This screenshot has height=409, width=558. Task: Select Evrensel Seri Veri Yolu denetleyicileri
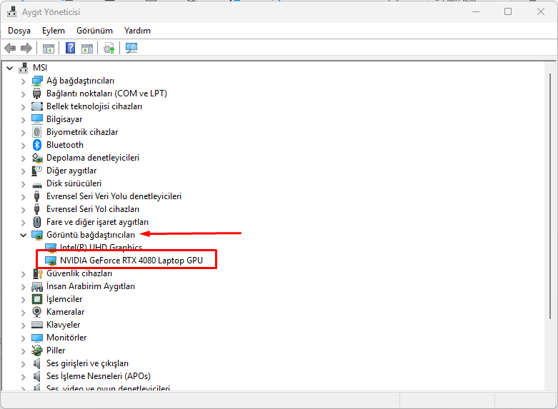(114, 196)
